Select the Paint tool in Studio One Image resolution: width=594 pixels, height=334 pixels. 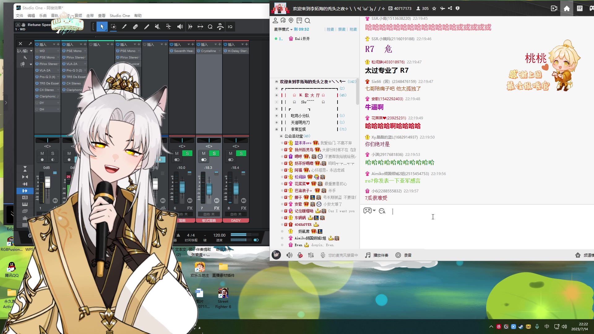(x=146, y=27)
